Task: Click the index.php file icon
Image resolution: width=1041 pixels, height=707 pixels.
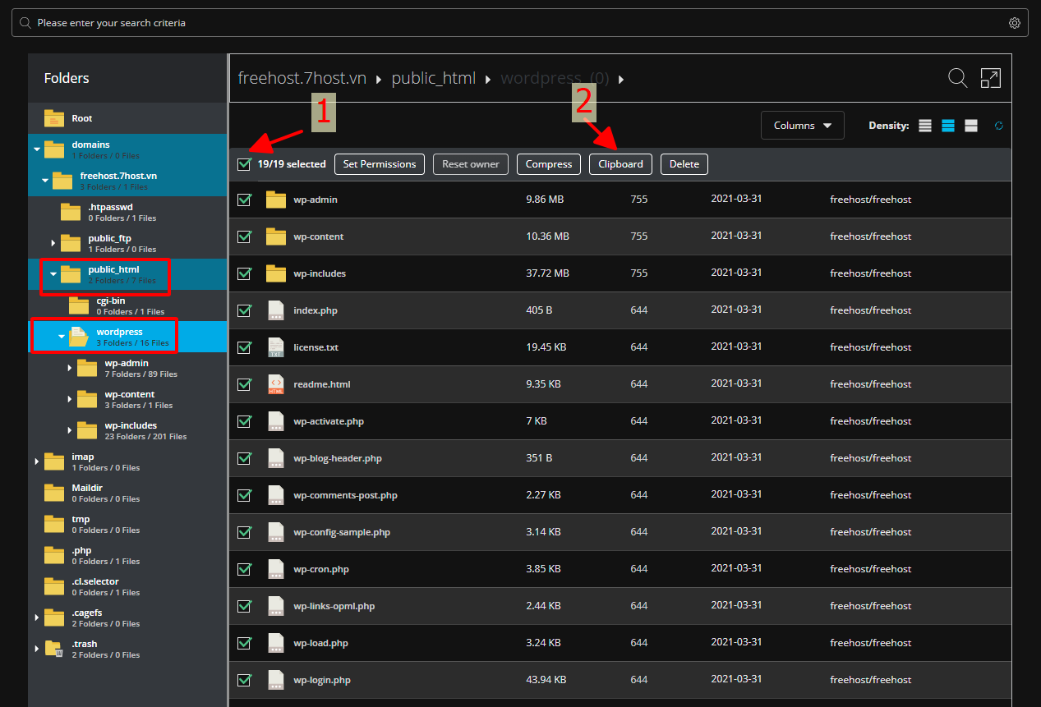Action: click(x=276, y=310)
